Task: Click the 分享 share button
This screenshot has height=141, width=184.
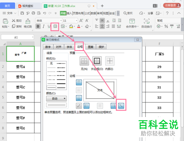Action: [x=150, y=13]
